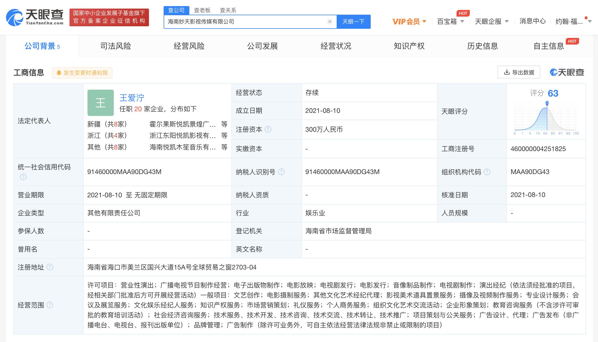Click 成立日期 value 2021-08-10
Screen dimensions: 598x342
(323, 111)
